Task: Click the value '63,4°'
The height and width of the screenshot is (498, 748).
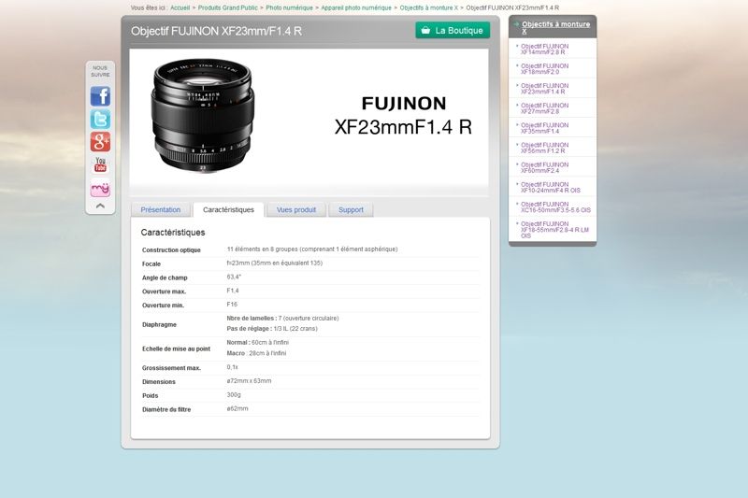Action: (x=234, y=277)
